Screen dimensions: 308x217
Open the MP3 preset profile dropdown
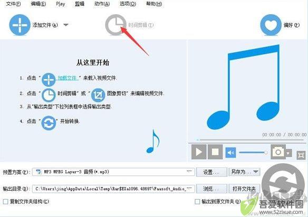(x=113, y=172)
